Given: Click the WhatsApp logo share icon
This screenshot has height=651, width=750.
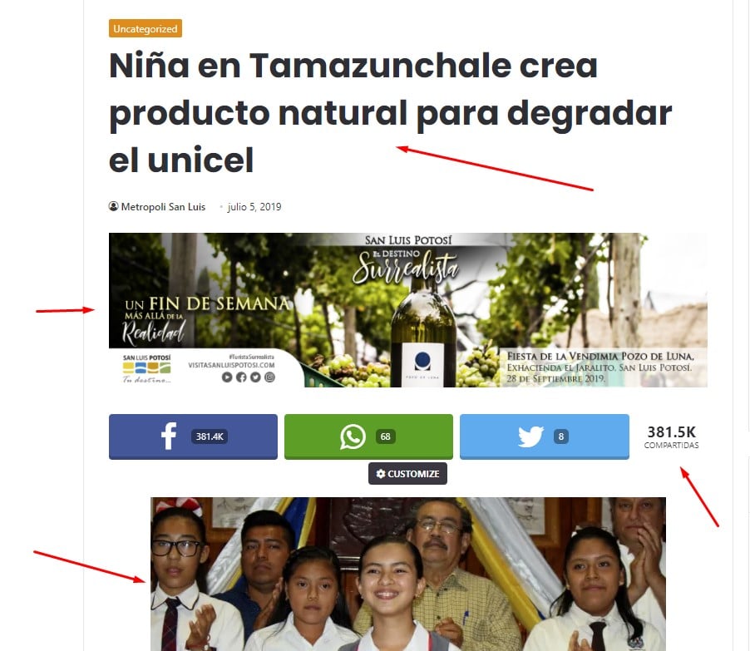Looking at the screenshot, I should coord(353,436).
